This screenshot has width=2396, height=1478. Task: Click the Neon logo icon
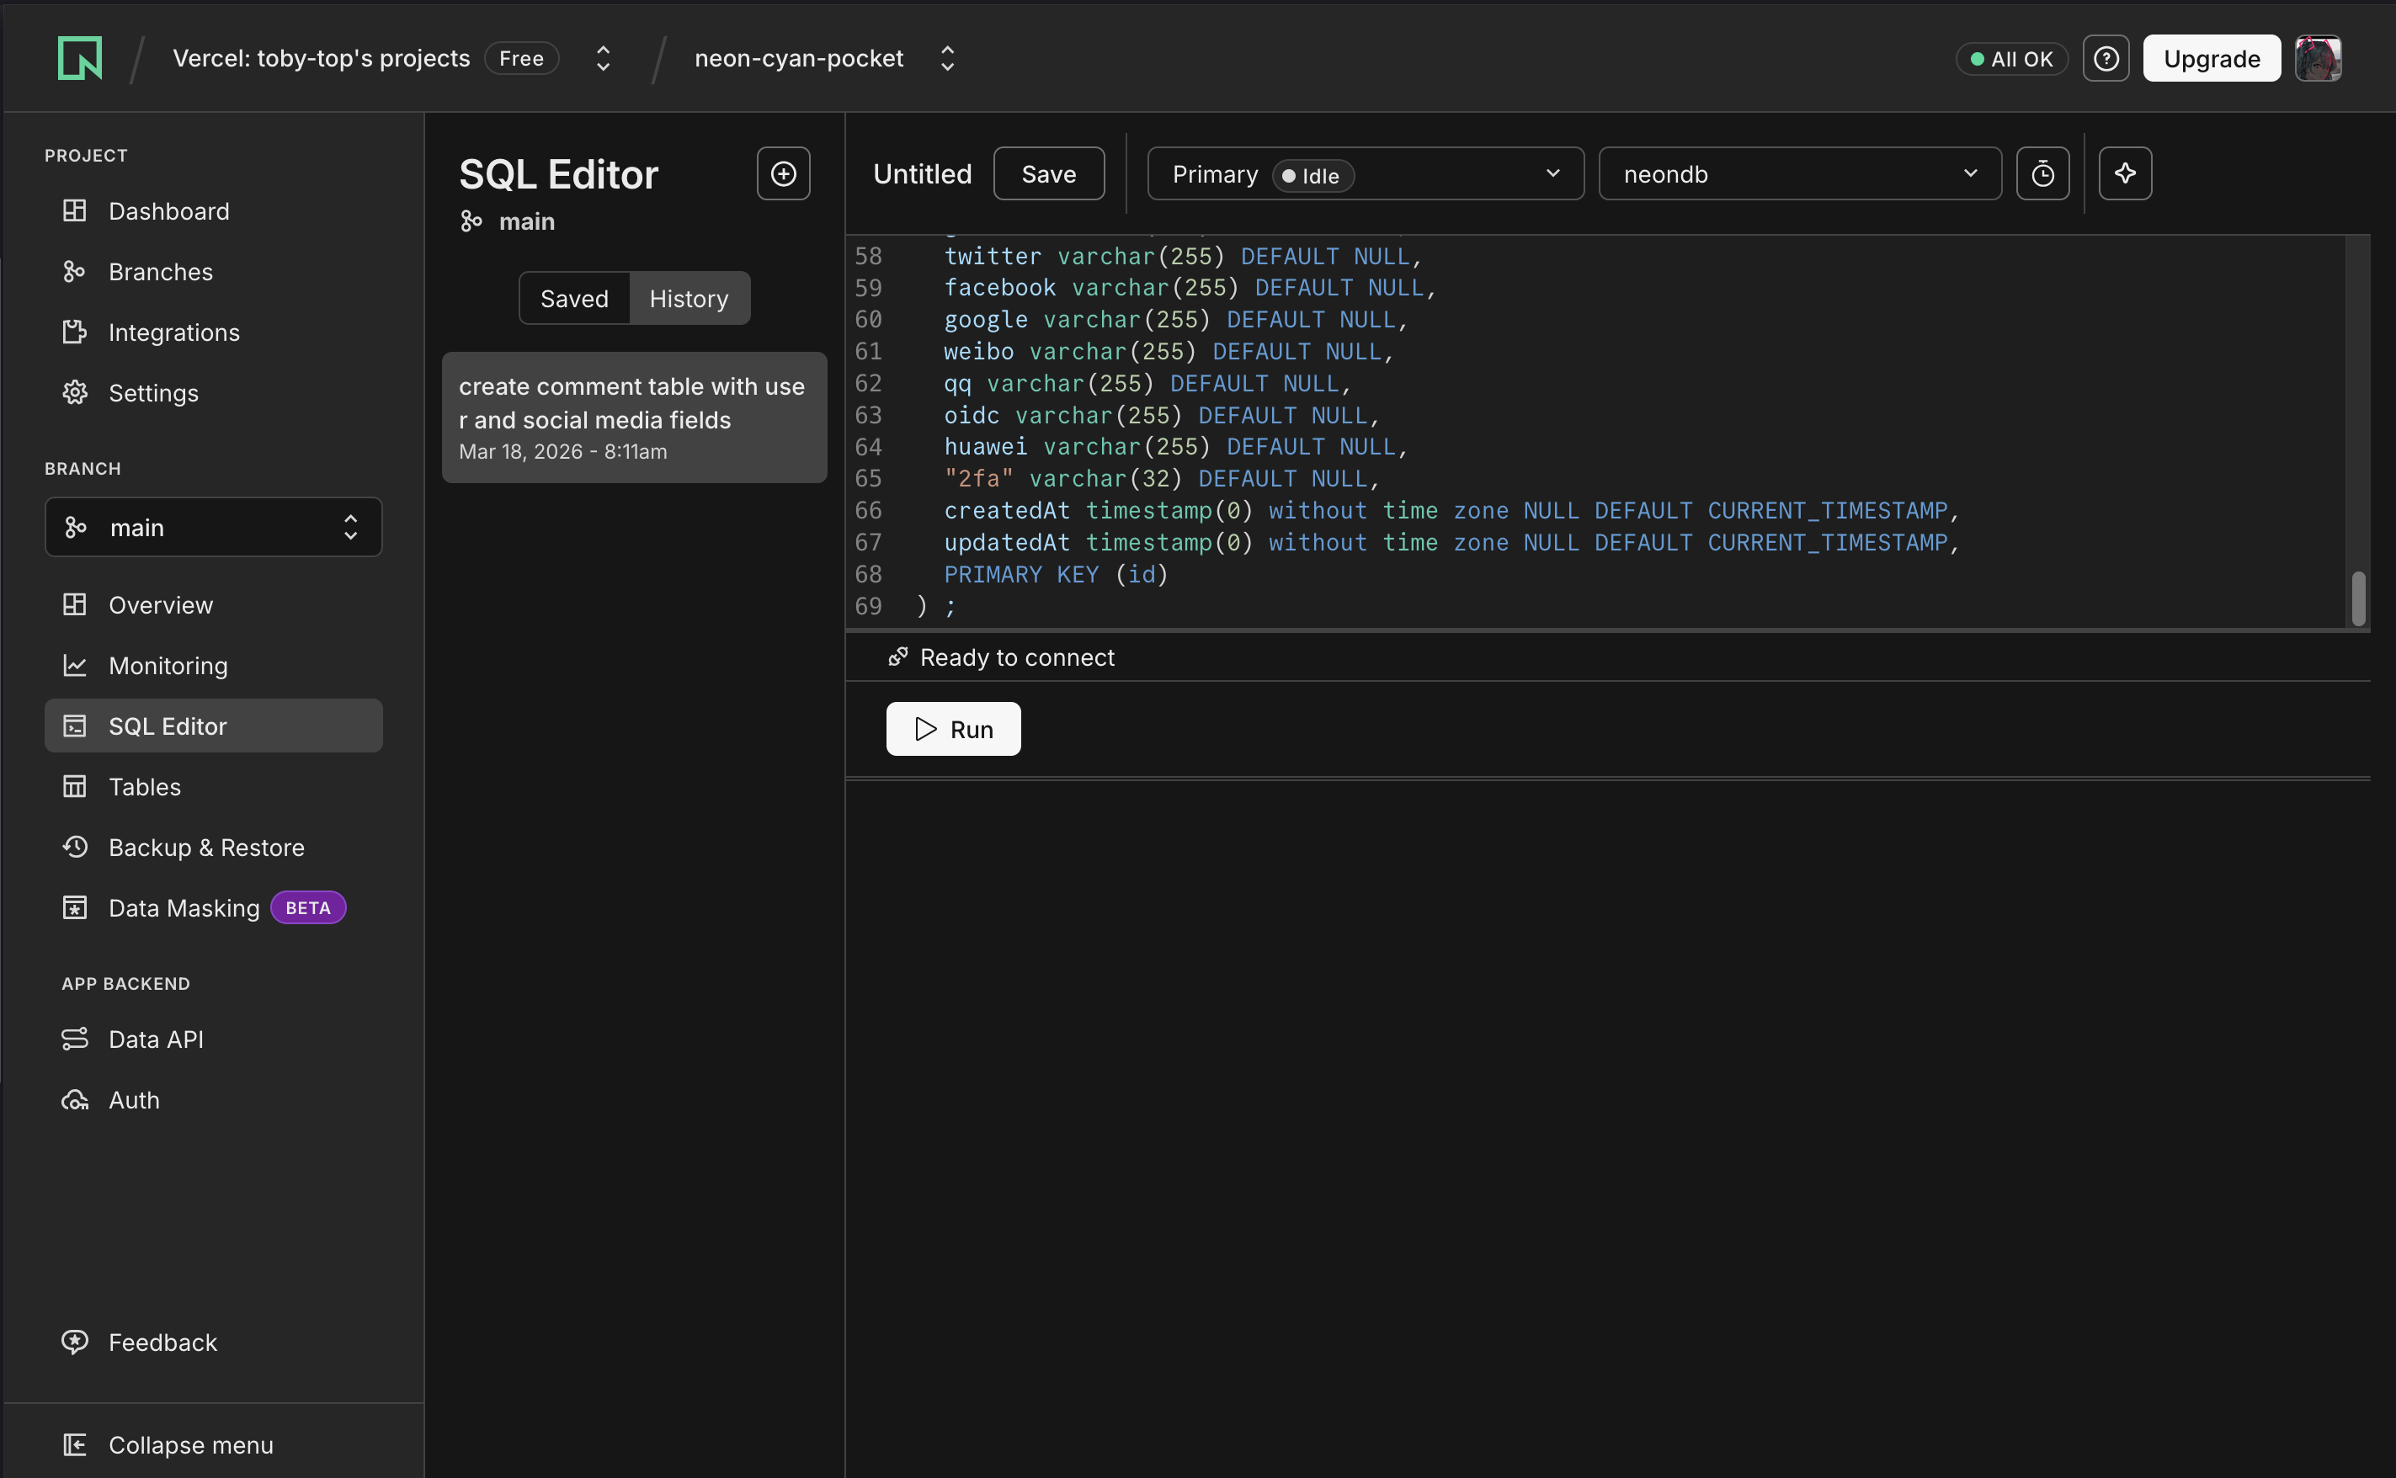80,58
